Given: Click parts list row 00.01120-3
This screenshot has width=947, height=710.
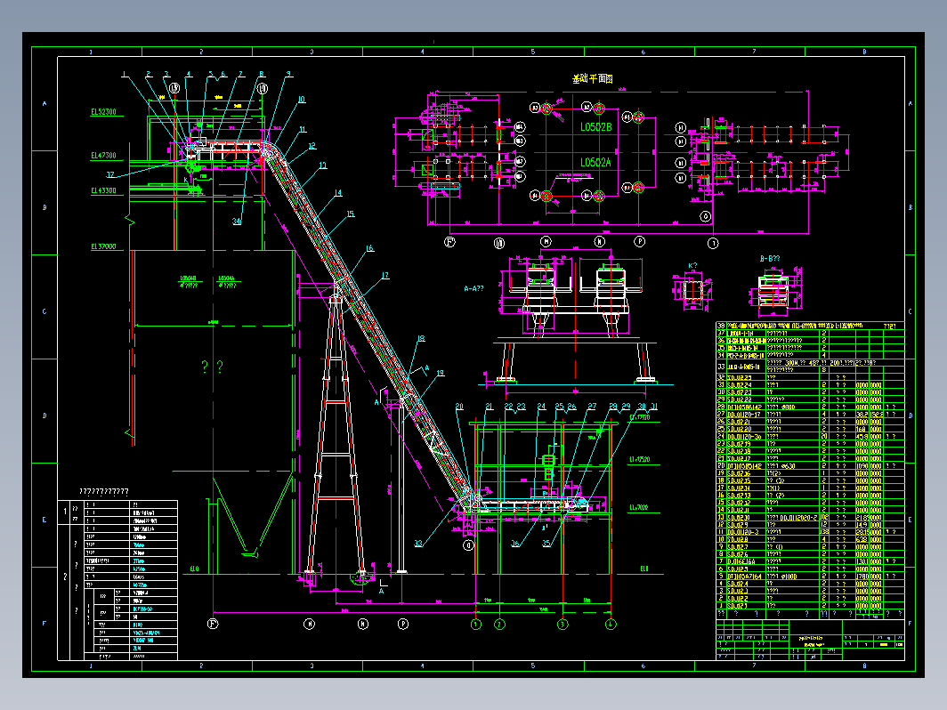Looking at the screenshot, I should coord(810,532).
